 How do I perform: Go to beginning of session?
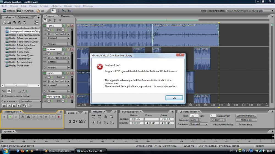pos(34,117)
